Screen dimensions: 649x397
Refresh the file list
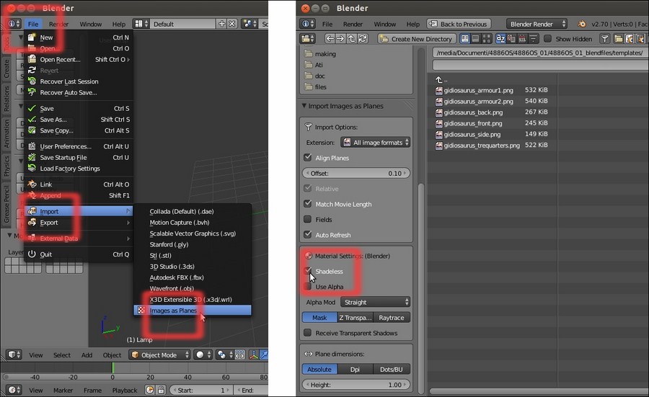coord(362,38)
